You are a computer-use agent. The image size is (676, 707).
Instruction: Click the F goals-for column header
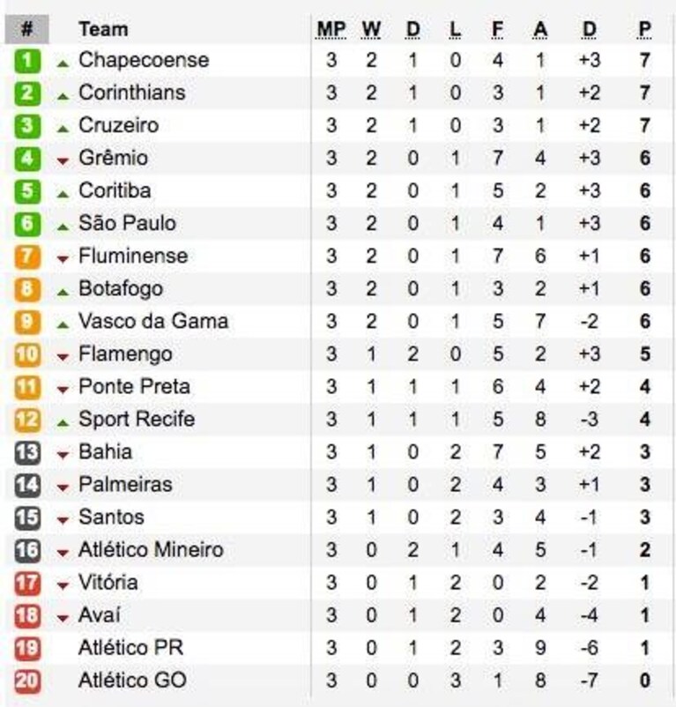point(498,30)
